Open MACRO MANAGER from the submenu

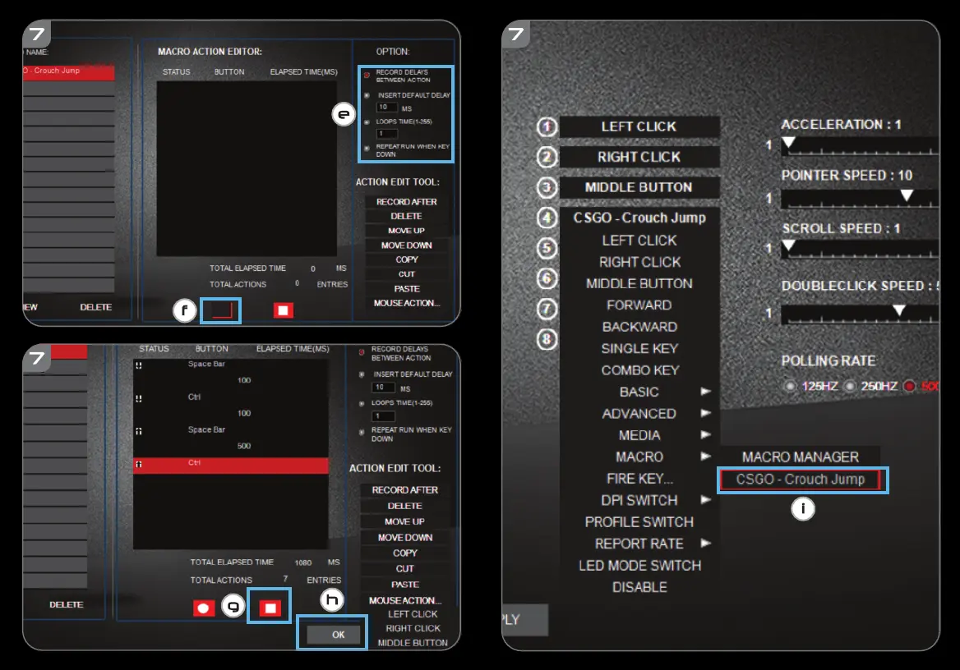[800, 457]
